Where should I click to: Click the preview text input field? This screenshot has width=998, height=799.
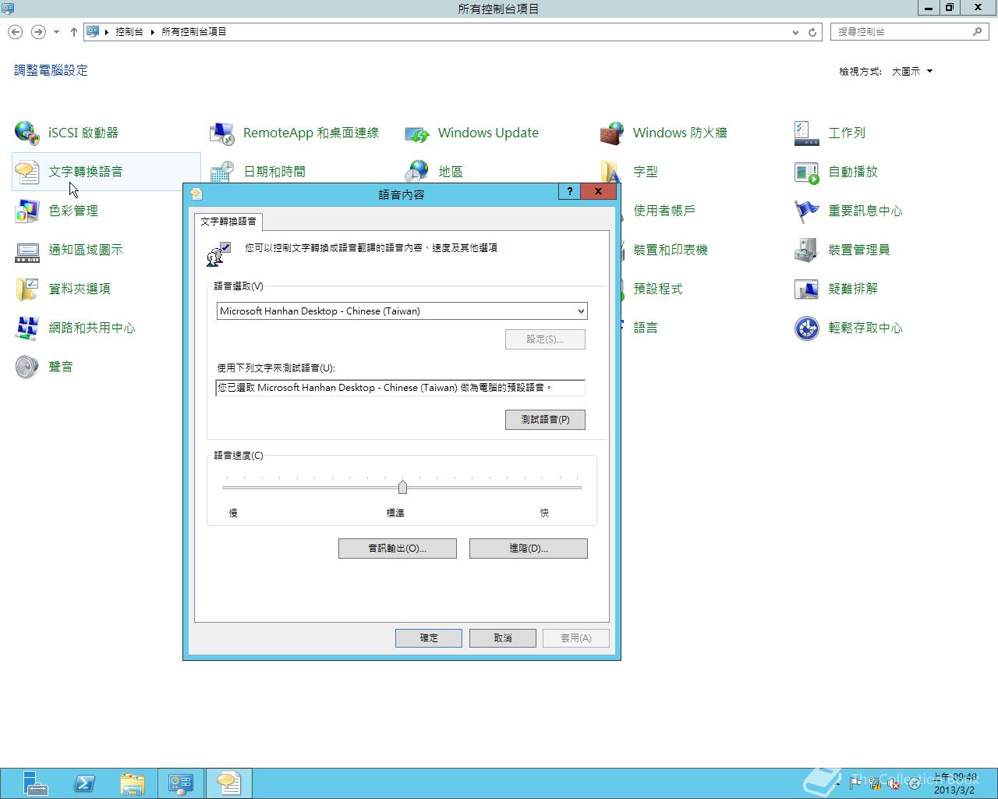(400, 388)
